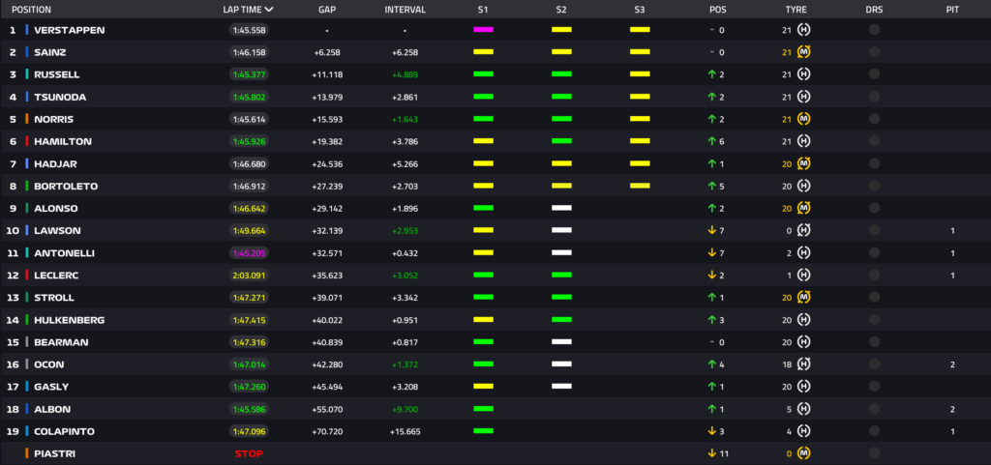Click Antonelli's purple fastest lap time
The image size is (991, 465).
click(x=249, y=252)
